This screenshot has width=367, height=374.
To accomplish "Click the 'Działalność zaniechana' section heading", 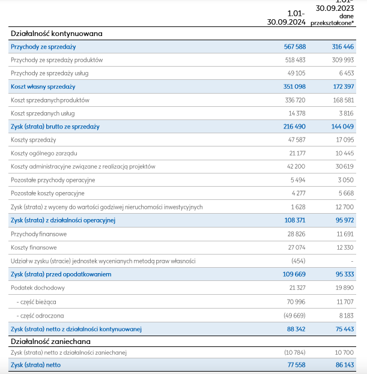I will pyautogui.click(x=50, y=342).
